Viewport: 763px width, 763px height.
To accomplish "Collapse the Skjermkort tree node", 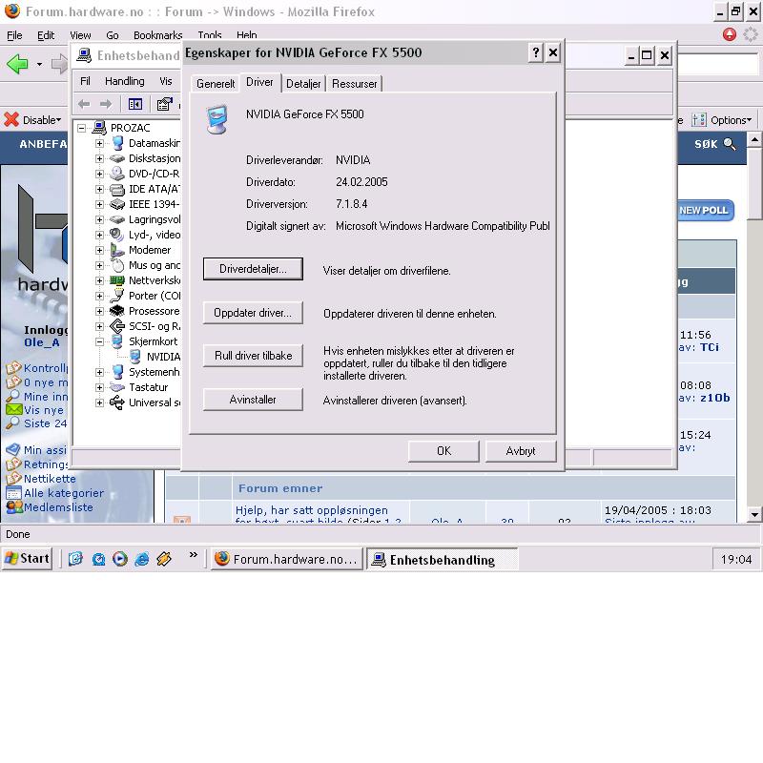I will pos(100,341).
